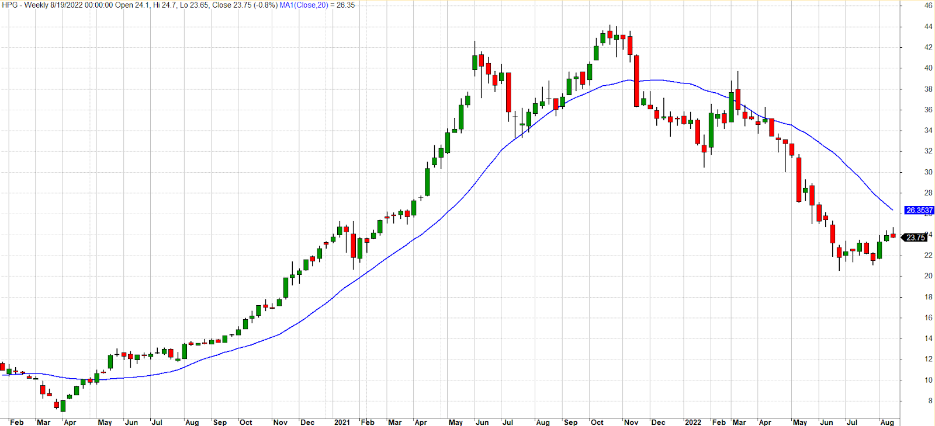Select the MA1(Close,20) = 26.35 indicator label
Screen dimensions: 935x426
317,5
